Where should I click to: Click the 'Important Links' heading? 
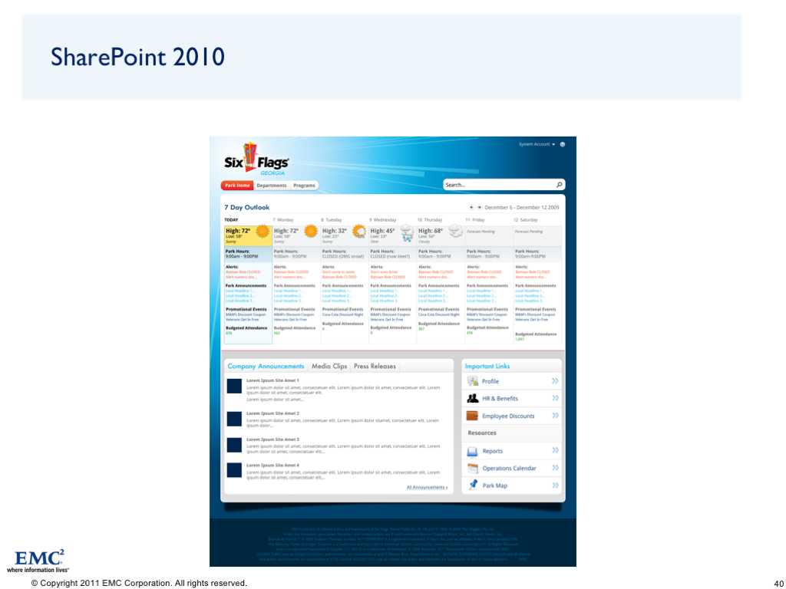(487, 366)
